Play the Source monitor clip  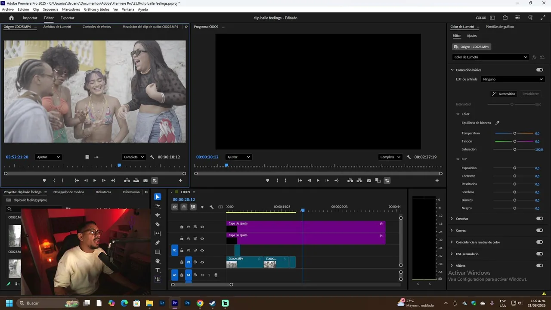95,180
